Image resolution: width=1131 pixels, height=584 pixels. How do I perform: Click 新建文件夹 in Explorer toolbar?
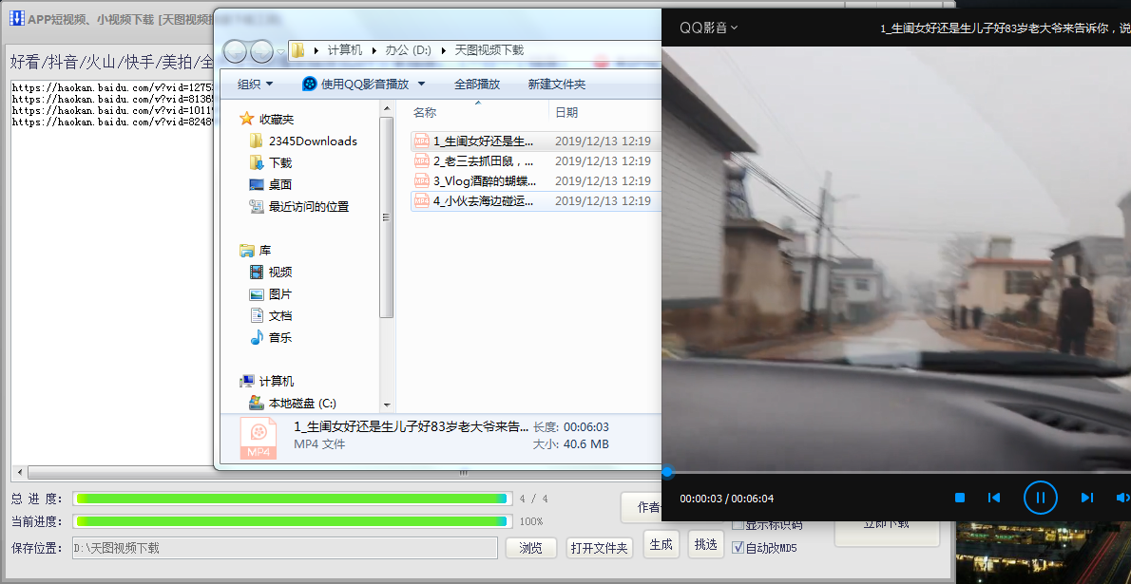click(x=557, y=85)
